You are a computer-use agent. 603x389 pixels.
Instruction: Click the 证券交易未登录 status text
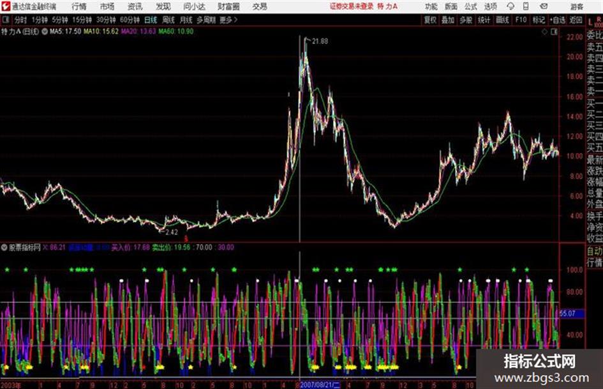[352, 6]
